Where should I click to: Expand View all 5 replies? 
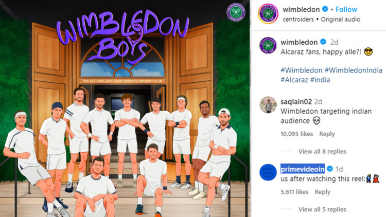point(322,209)
